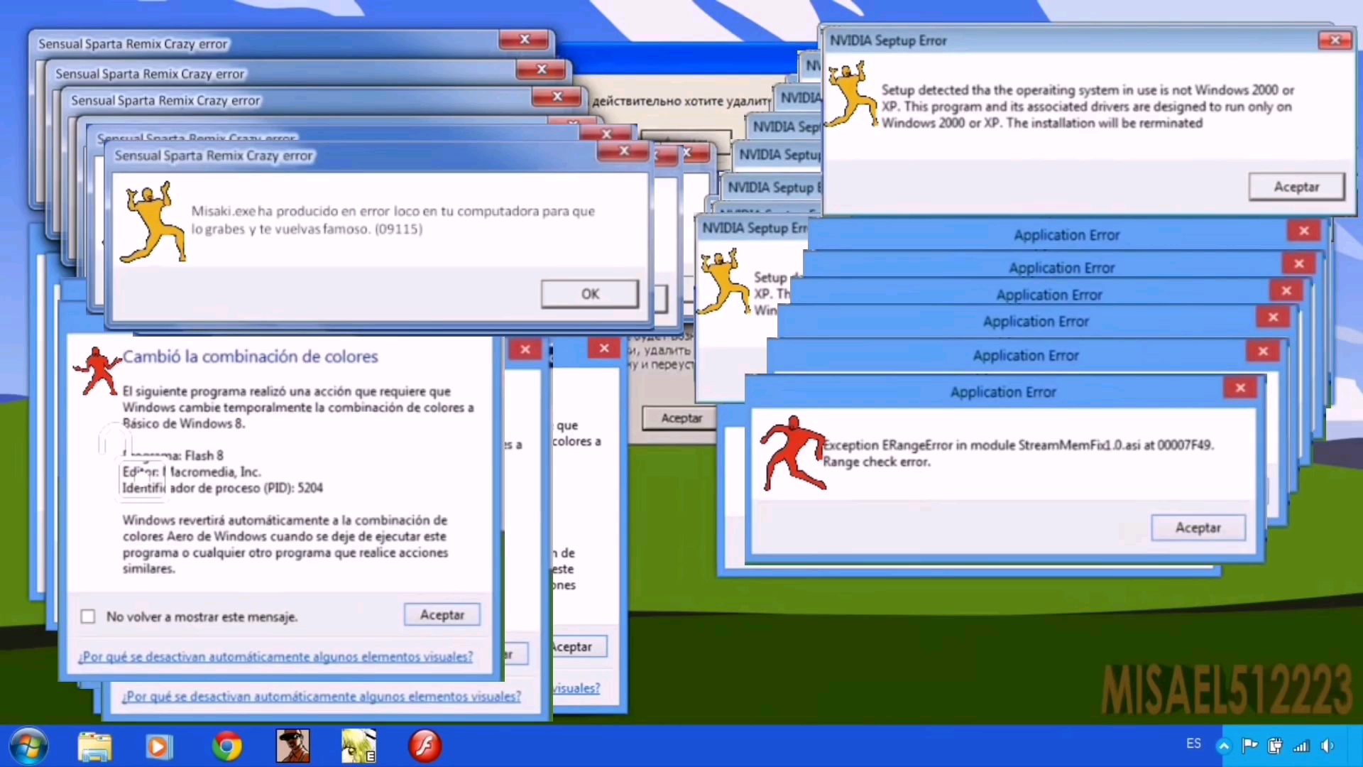1363x767 pixels.
Task: Open the taskbar app with the blonde anime character
Action: 358,746
